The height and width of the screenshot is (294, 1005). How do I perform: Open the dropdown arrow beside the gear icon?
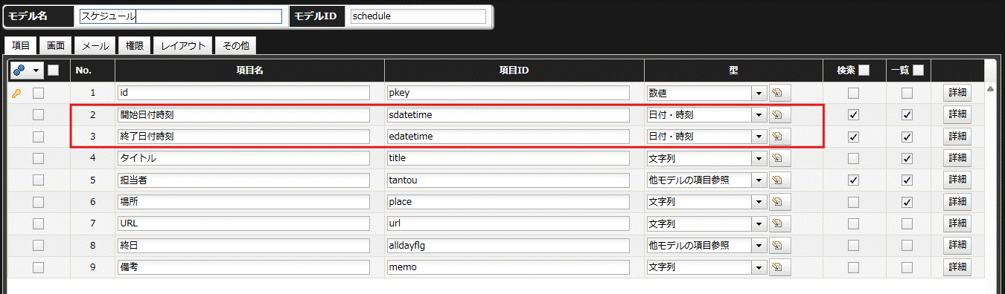coord(36,71)
